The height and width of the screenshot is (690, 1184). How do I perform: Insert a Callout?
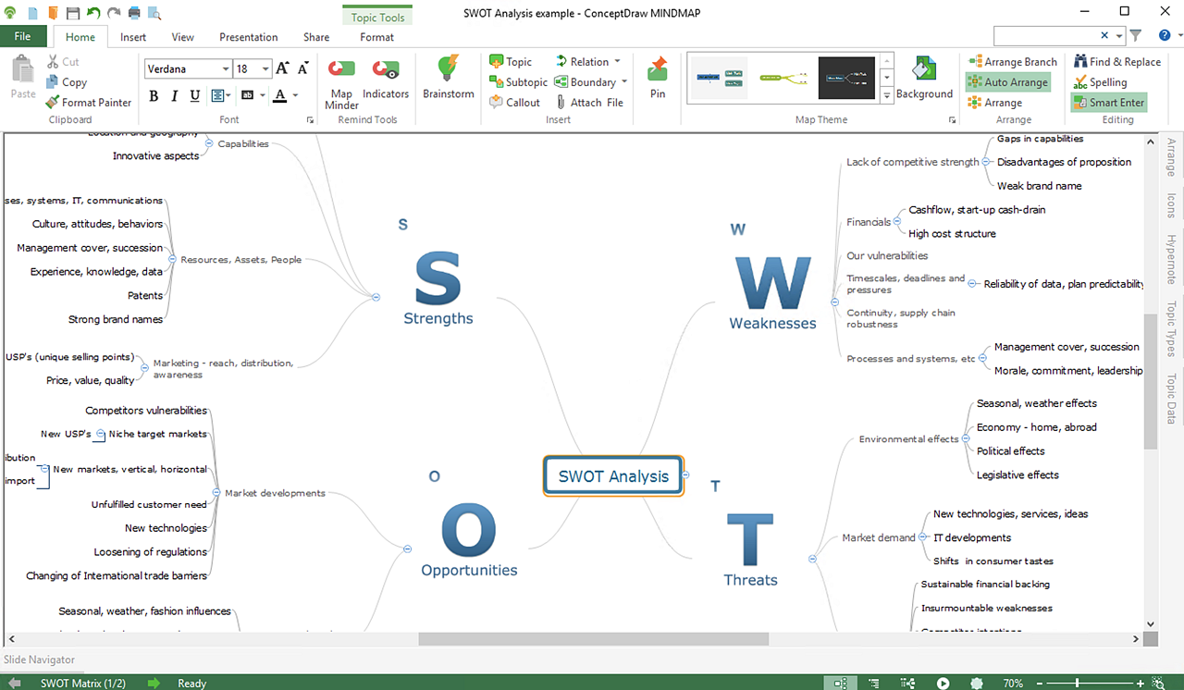coord(514,103)
